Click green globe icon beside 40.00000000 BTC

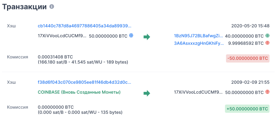pos(267,36)
